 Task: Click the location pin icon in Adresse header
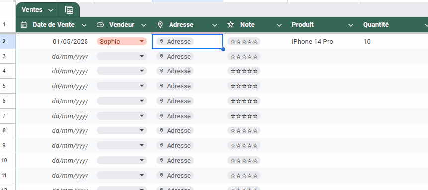pyautogui.click(x=160, y=25)
